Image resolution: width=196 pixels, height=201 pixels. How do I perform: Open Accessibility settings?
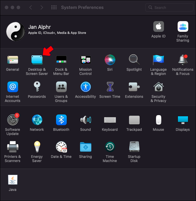85,87
